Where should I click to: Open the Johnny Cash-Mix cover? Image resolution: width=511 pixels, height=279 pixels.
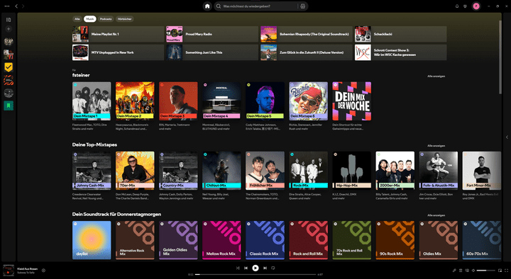pos(92,171)
